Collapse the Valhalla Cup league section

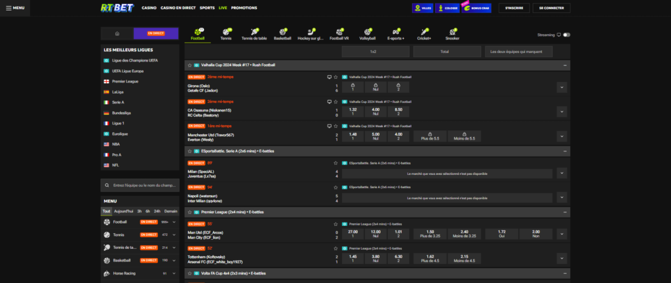click(x=565, y=66)
